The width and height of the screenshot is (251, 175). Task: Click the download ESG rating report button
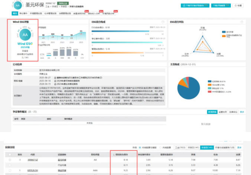[x=195, y=6]
